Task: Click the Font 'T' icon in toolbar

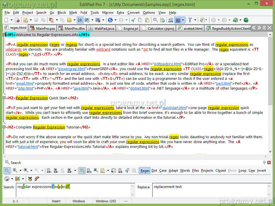Action: click(x=190, y=20)
